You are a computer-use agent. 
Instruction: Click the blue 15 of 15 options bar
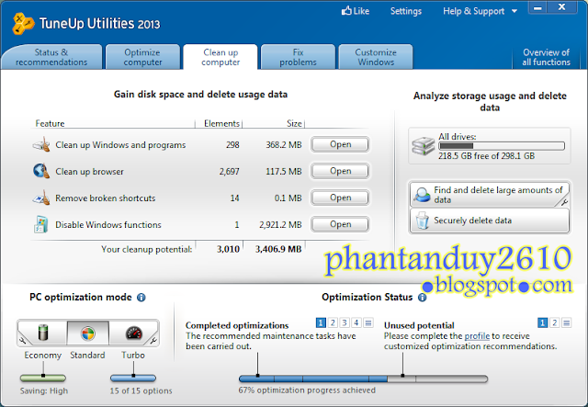coord(133,378)
